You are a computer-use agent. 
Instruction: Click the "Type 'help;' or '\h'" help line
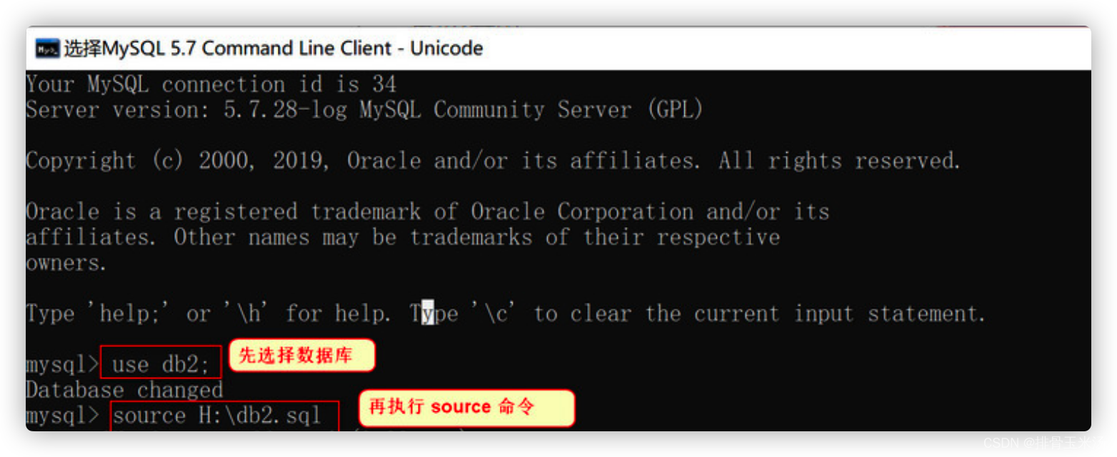point(506,313)
